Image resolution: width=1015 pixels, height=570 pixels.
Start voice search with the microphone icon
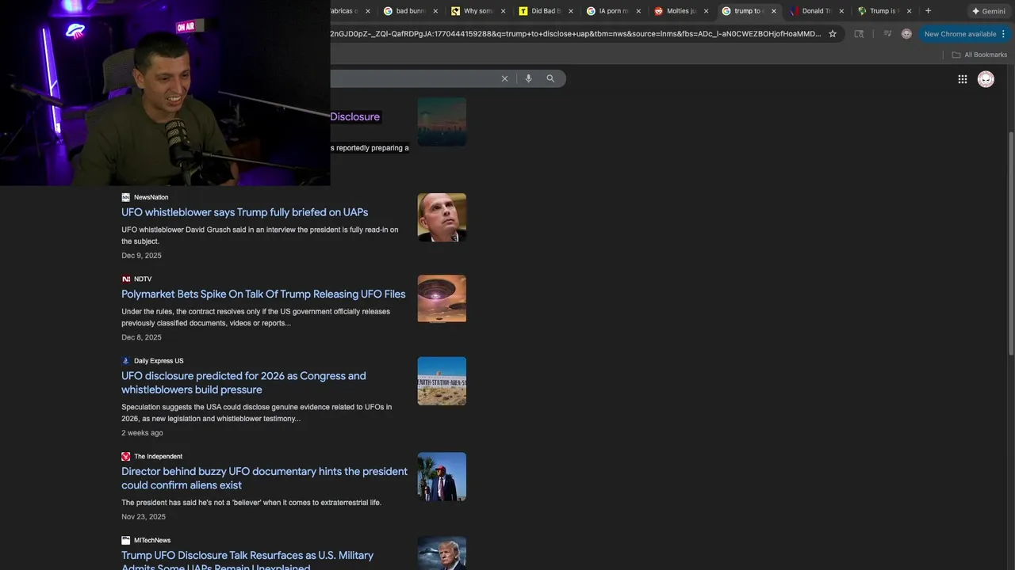(x=528, y=78)
